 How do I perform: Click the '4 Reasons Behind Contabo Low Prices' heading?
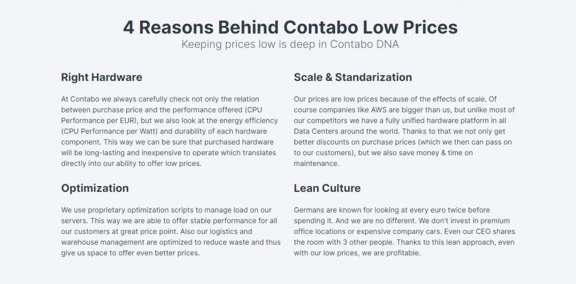tap(290, 27)
